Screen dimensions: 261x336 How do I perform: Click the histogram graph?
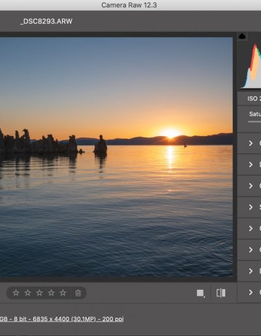[251, 65]
